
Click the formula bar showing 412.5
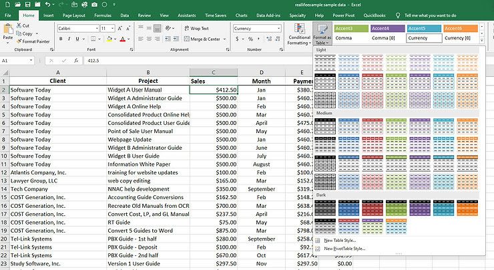click(198, 61)
